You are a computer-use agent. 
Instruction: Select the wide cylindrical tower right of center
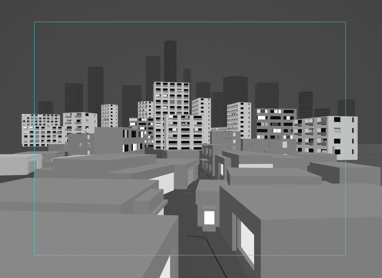click(x=235, y=89)
